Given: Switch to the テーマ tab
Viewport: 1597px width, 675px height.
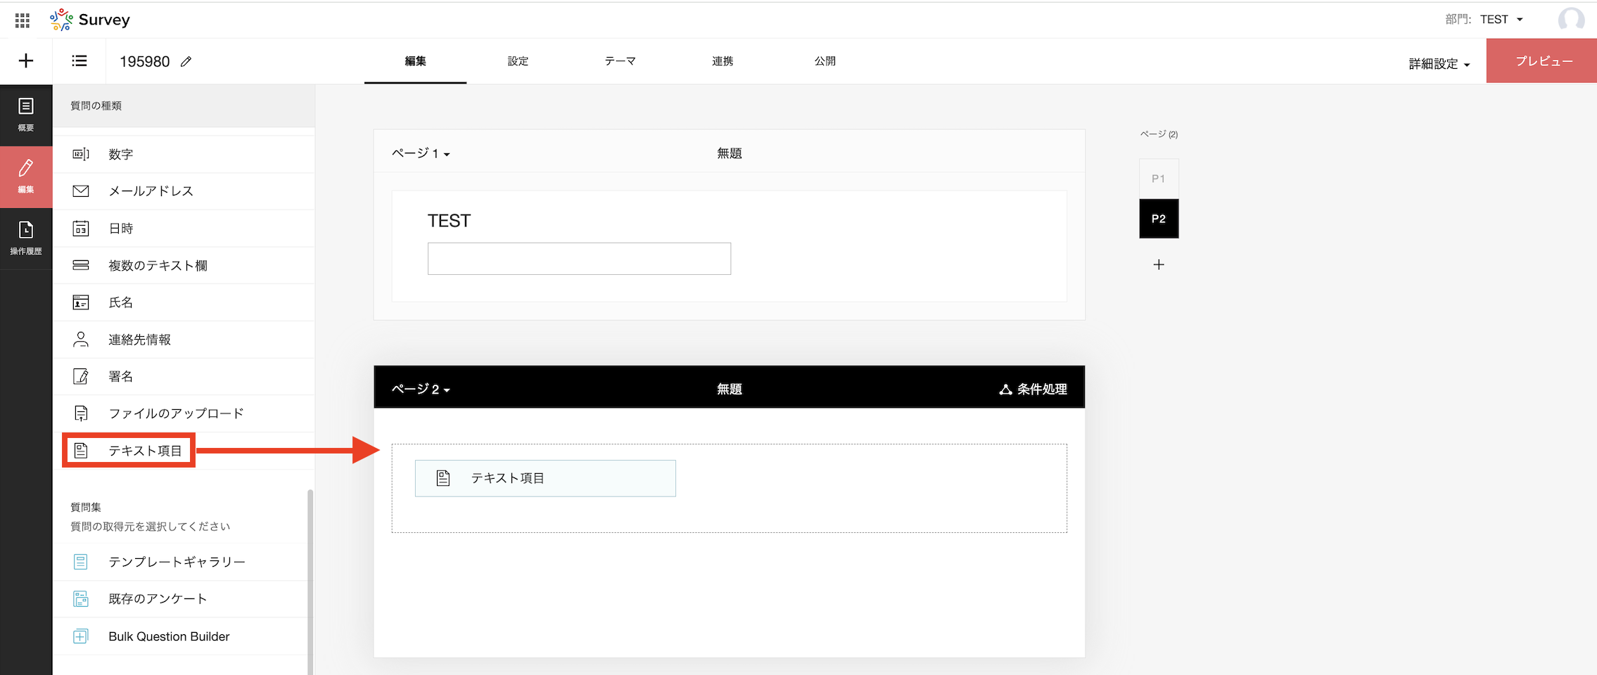Looking at the screenshot, I should pos(620,61).
